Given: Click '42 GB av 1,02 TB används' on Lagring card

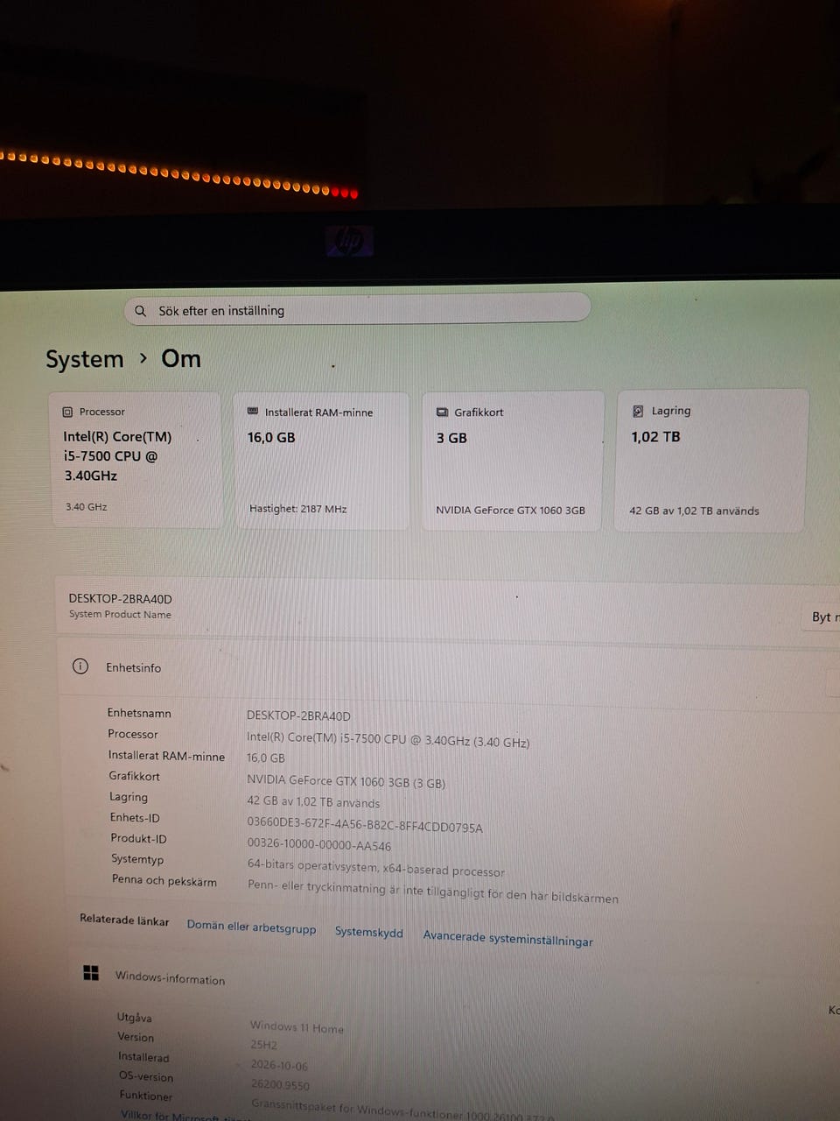Looking at the screenshot, I should click(695, 511).
